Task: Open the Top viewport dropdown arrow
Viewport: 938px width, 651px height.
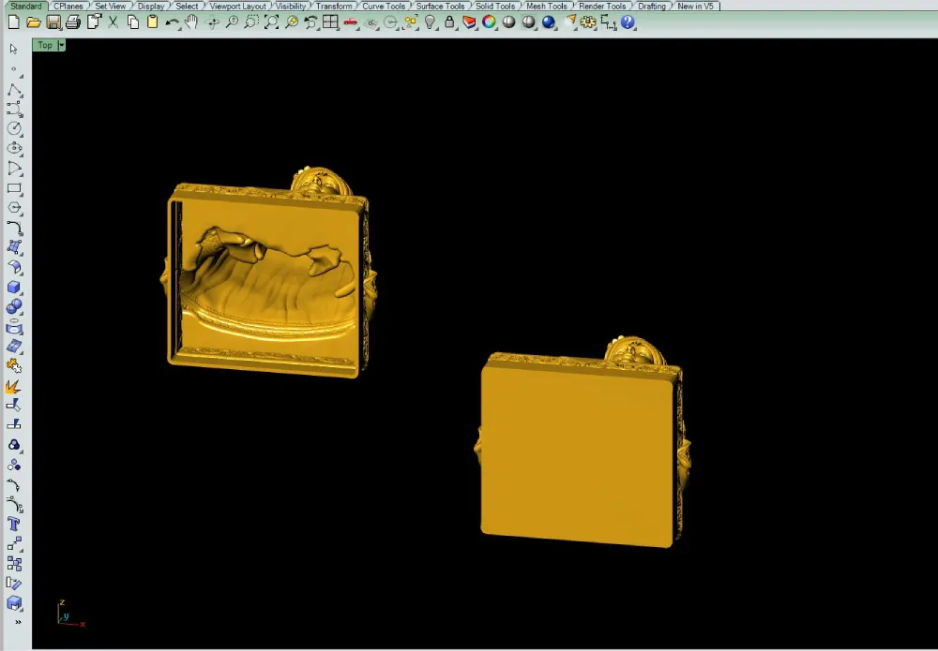Action: (x=61, y=45)
